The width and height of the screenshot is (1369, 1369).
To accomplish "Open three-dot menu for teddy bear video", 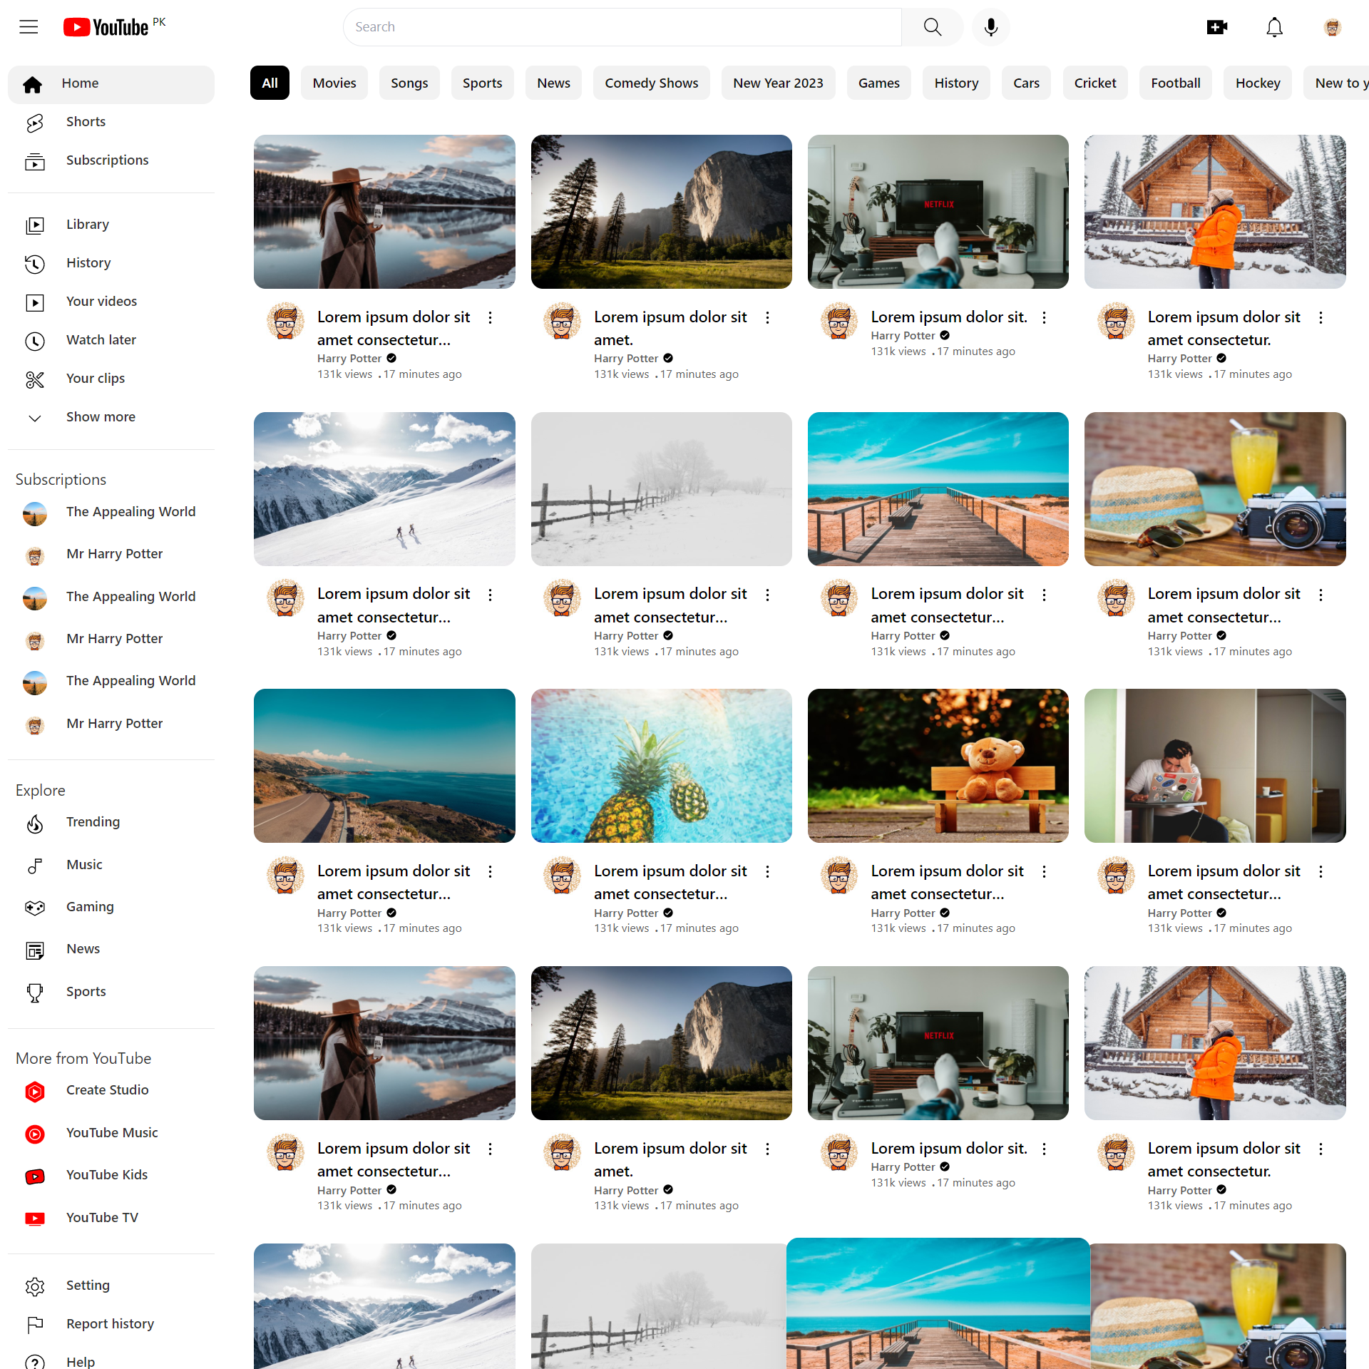I will [x=1044, y=872].
